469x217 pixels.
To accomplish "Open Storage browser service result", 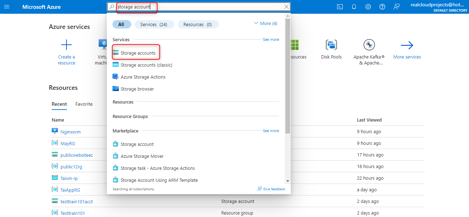I will click(x=137, y=89).
